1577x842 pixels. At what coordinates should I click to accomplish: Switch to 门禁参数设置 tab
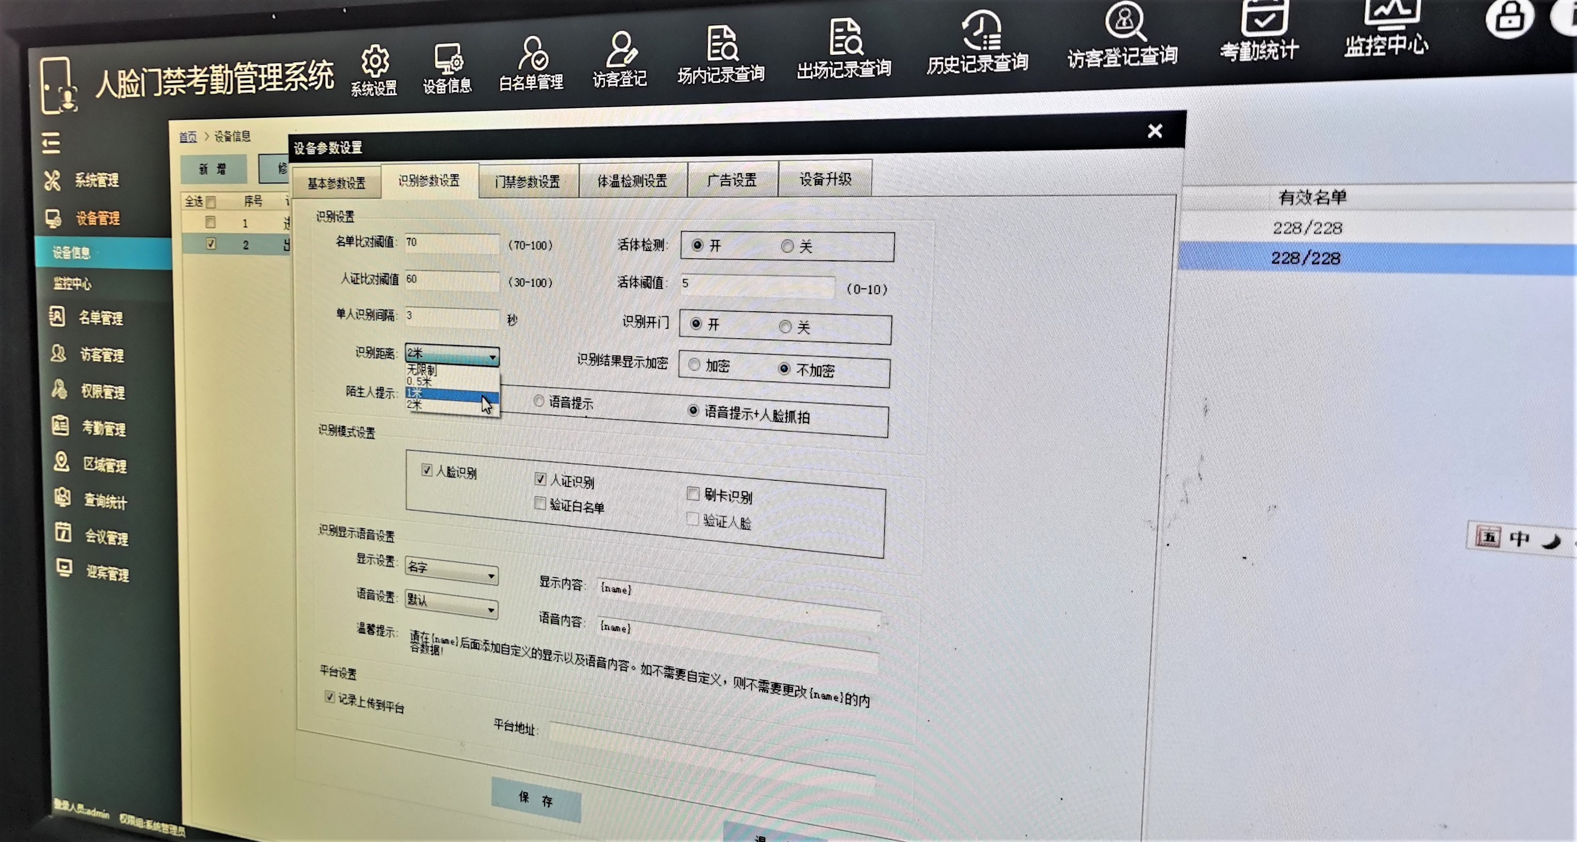coord(528,181)
